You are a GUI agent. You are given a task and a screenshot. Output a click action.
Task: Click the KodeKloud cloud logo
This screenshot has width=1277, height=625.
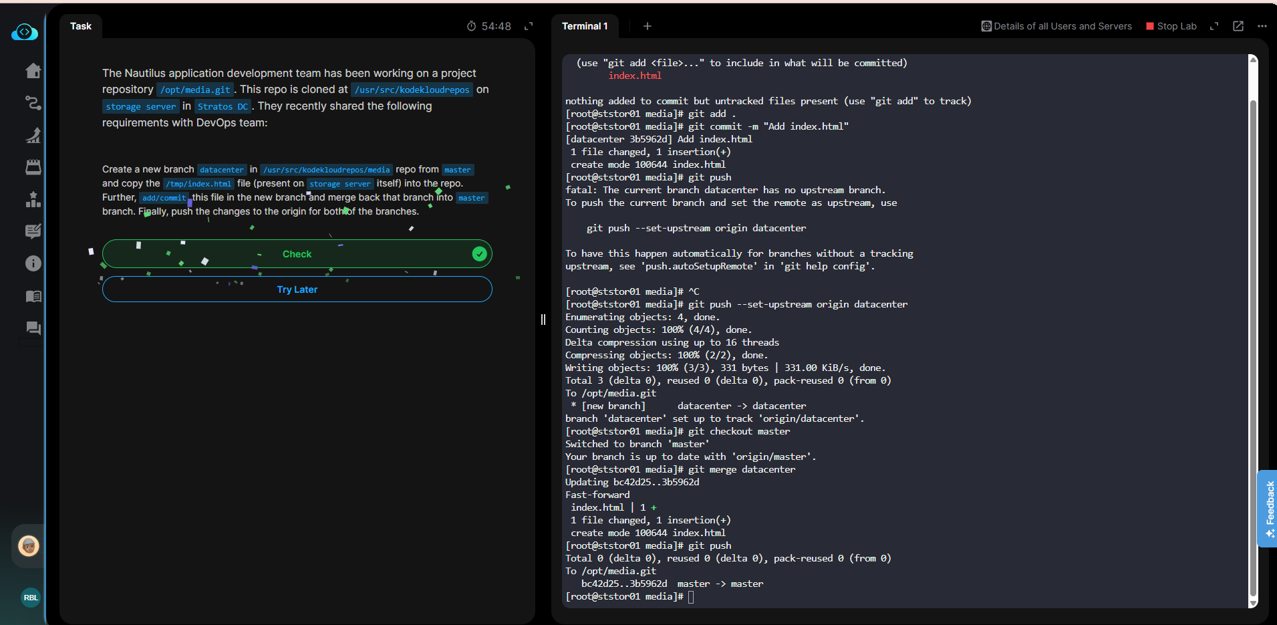25,32
